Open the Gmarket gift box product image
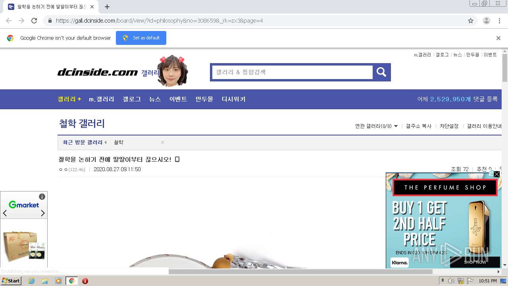 tap(24, 246)
